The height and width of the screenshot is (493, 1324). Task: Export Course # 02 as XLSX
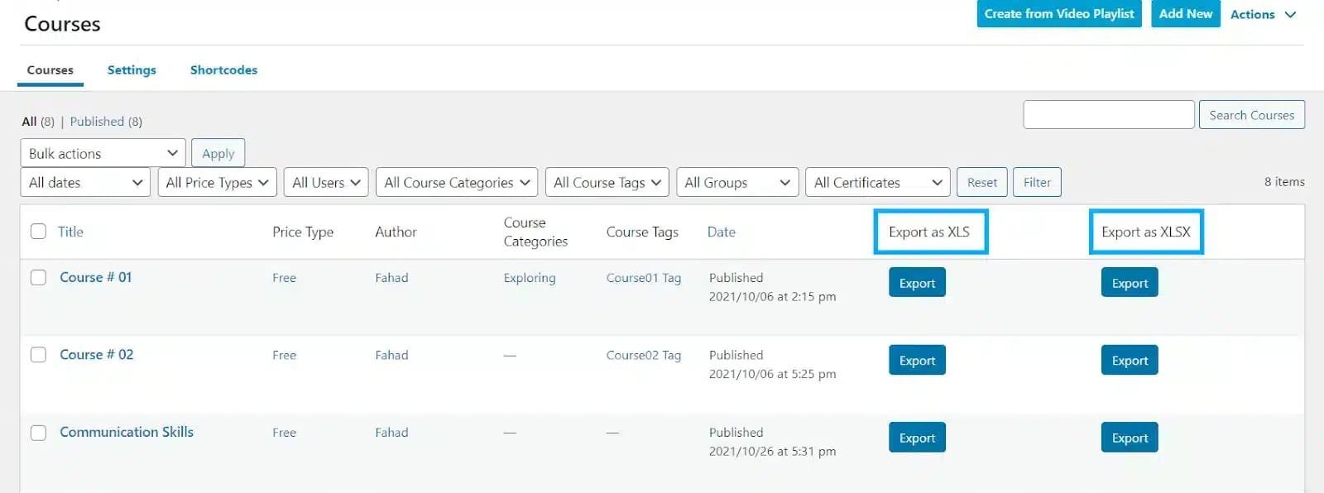pos(1130,361)
